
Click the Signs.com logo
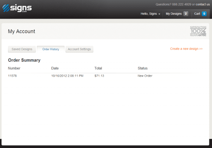coord(17,8)
